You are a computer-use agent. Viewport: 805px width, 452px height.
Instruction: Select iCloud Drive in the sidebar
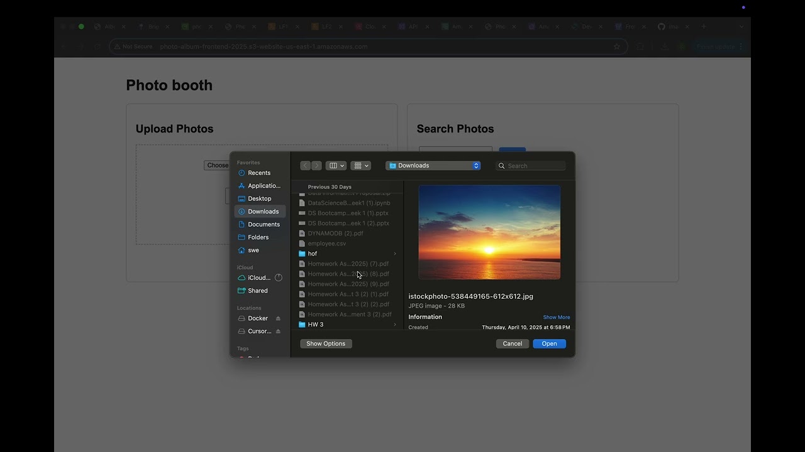coord(254,277)
